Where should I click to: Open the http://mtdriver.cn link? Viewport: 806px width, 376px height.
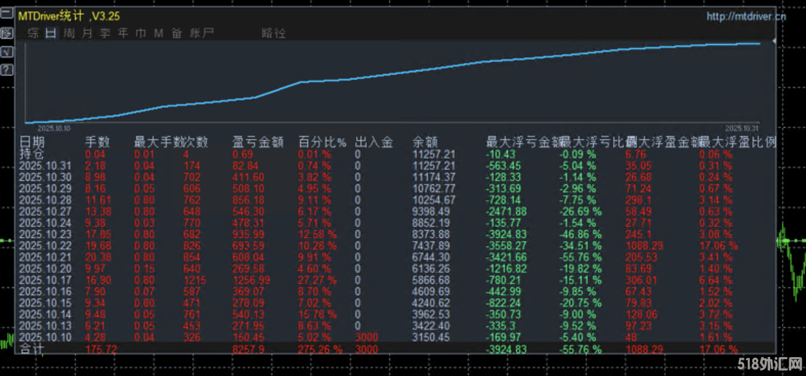click(746, 16)
